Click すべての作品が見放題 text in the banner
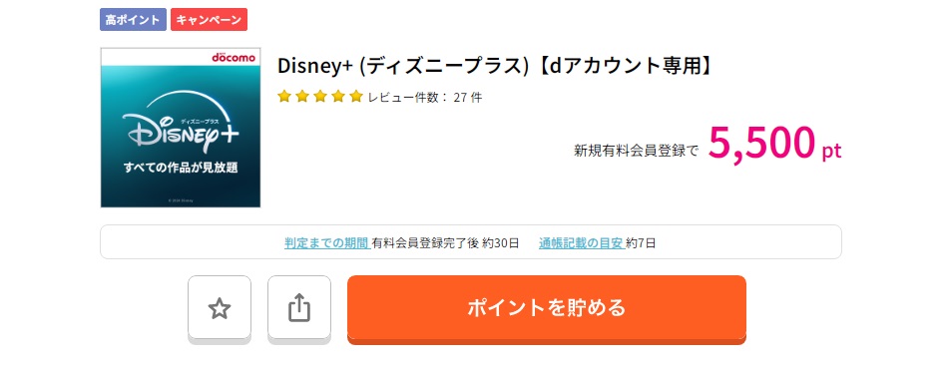This screenshot has height=374, width=943. 181,168
